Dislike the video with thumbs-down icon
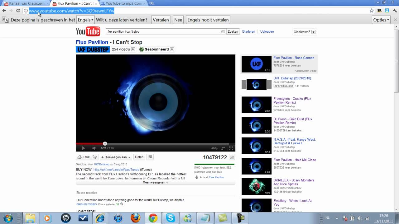This screenshot has height=224, width=399. pyautogui.click(x=95, y=157)
